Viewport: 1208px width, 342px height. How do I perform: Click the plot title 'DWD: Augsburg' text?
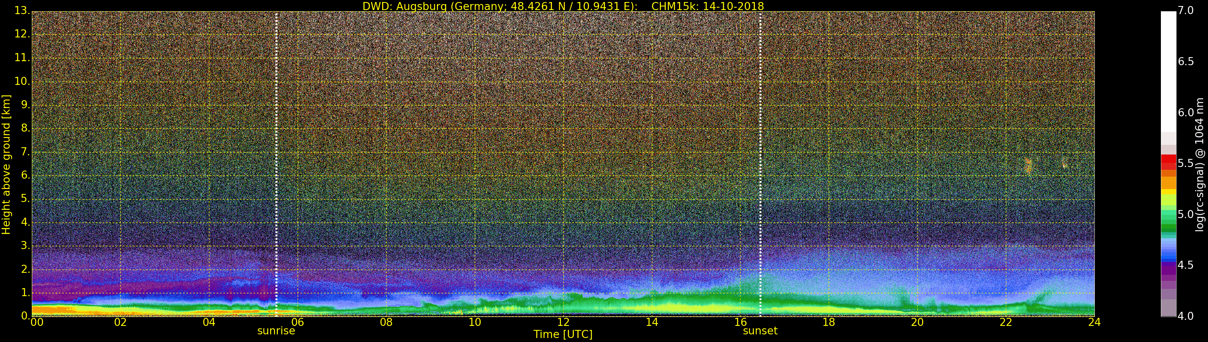404,6
